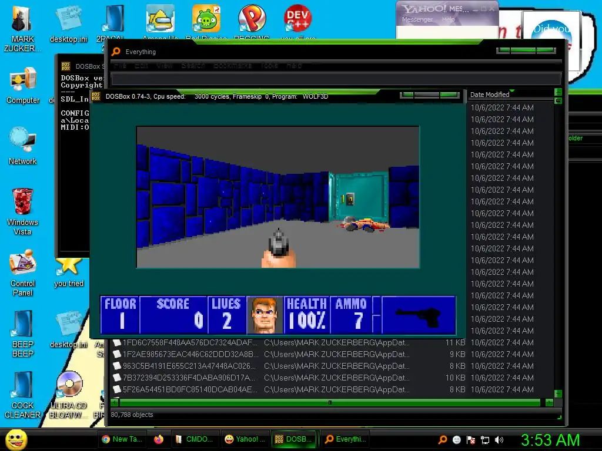Click the Everything list scroll-down arrow
This screenshot has width=602, height=451.
(558, 394)
